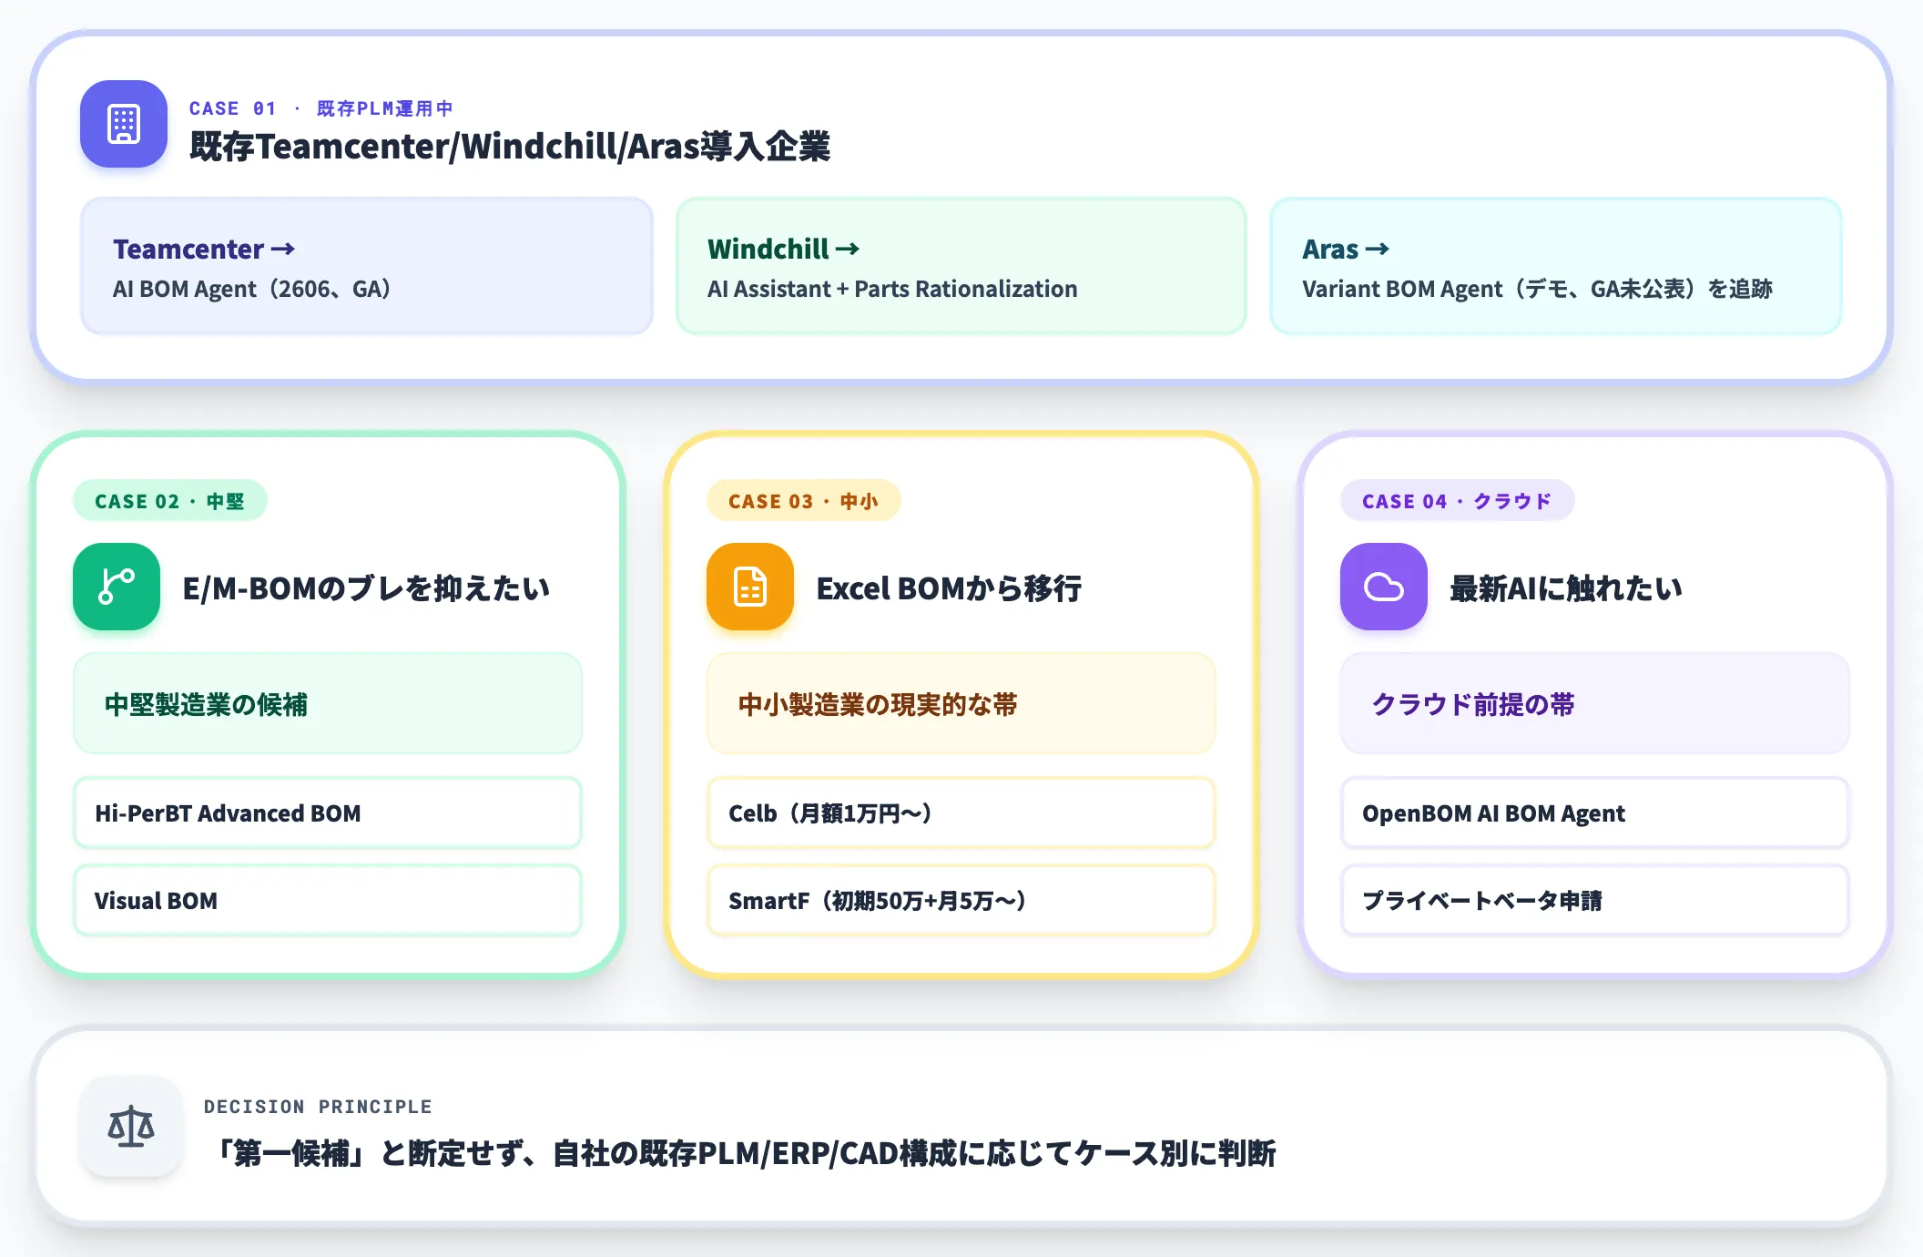Screen dimensions: 1923x1257
Task: Click the 中堅製造業の候補 band
Action: tap(328, 703)
